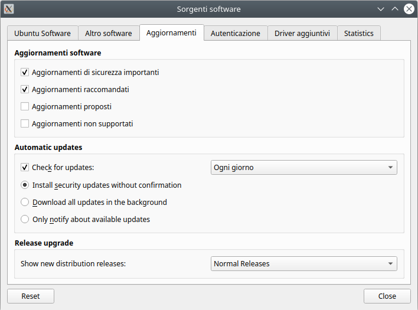Click the X11 app icon in title bar

click(9, 9)
